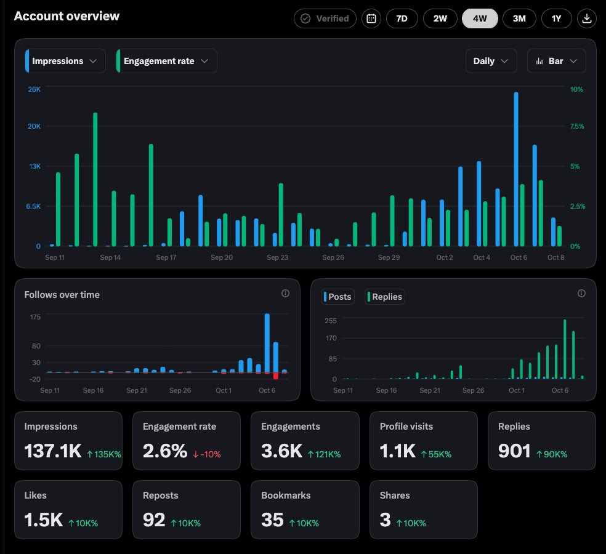Click the Follows over time title
The image size is (606, 554).
62,295
